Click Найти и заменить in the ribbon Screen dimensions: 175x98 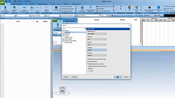169,7
